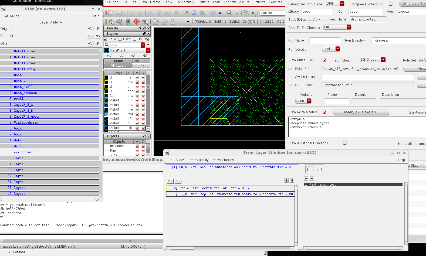The image size is (426, 256).
Task: Click the Info properties toolbar icon
Action: point(194,13)
